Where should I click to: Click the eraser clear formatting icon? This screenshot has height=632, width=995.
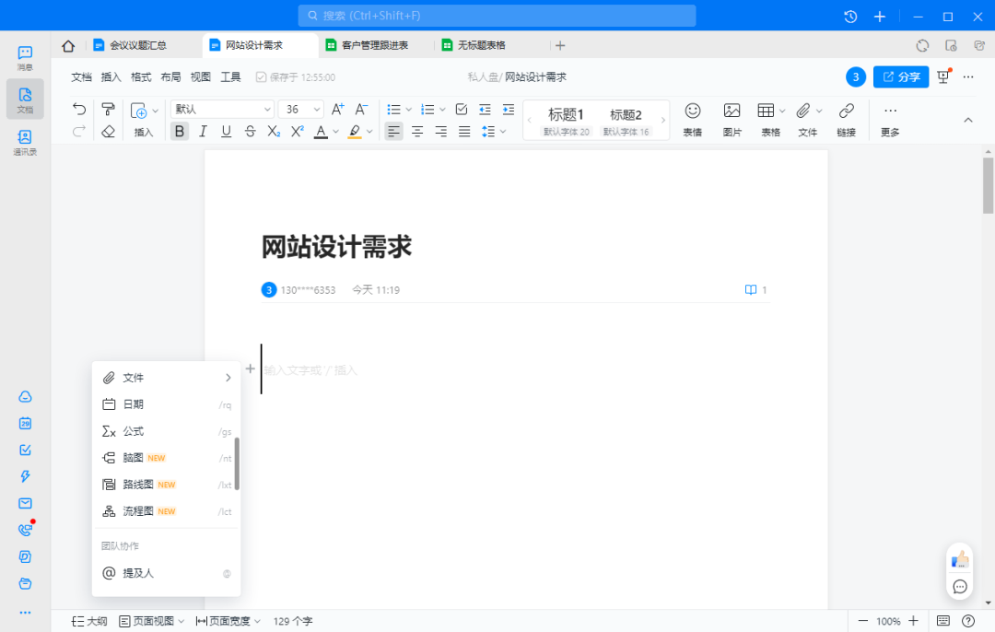tap(108, 132)
